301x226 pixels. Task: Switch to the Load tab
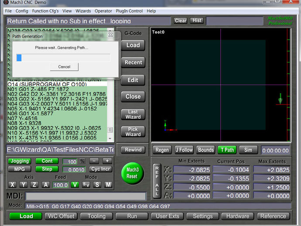[26, 216]
